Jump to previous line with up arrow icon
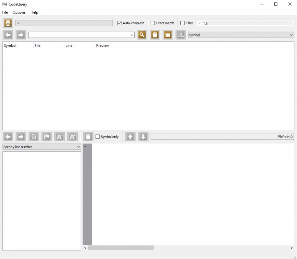The image size is (297, 259). [x=130, y=137]
